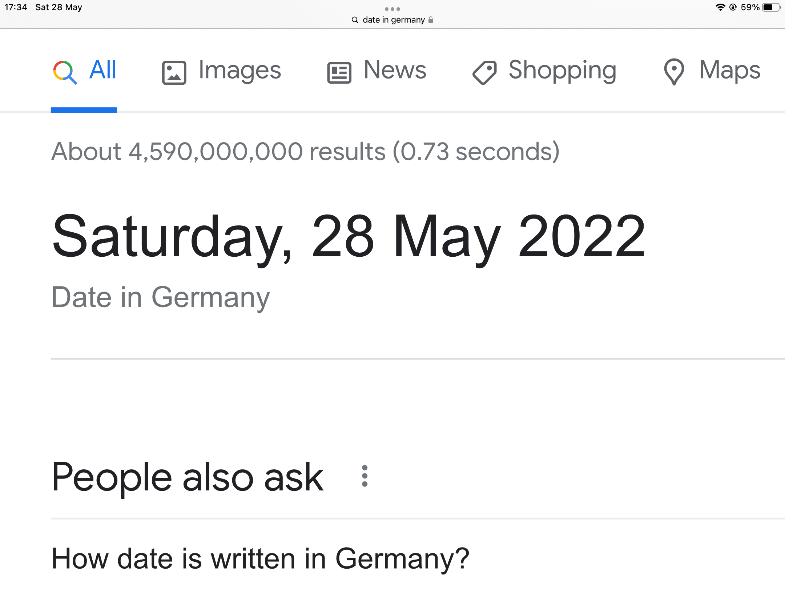785x589 pixels.
Task: Open the Maps tab
Action: 712,71
